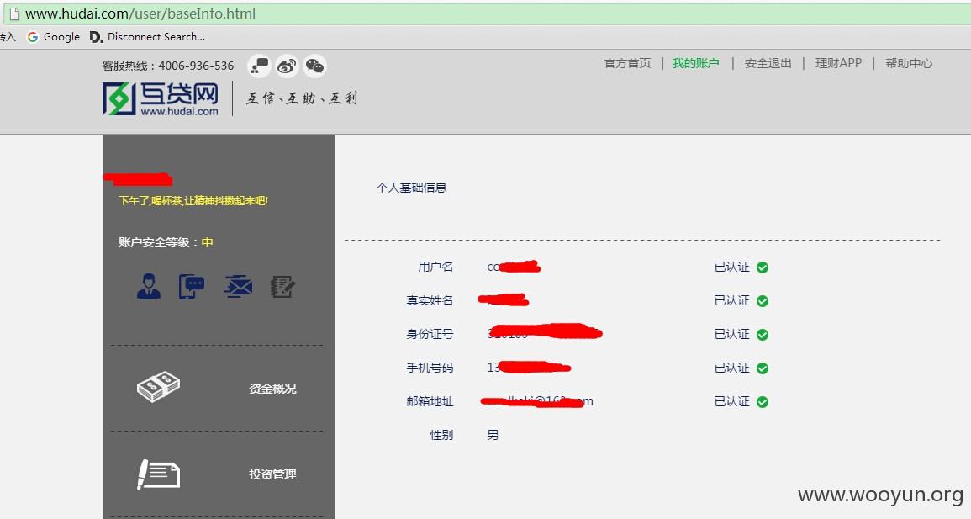Click the browser address bar URL
This screenshot has width=971, height=519.
pyautogui.click(x=140, y=13)
